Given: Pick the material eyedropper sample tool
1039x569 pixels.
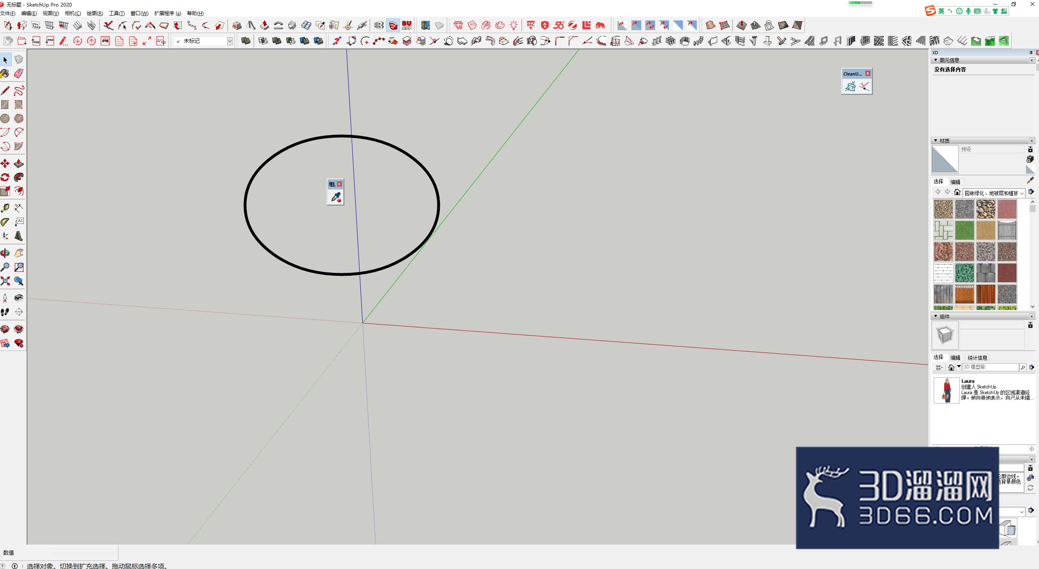Looking at the screenshot, I should (1030, 180).
